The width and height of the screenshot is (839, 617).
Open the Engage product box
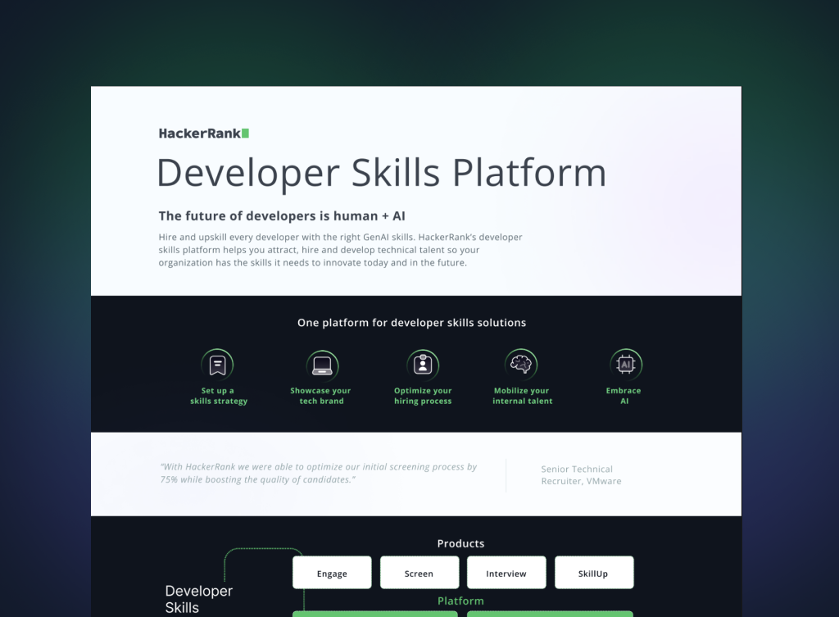pos(332,573)
